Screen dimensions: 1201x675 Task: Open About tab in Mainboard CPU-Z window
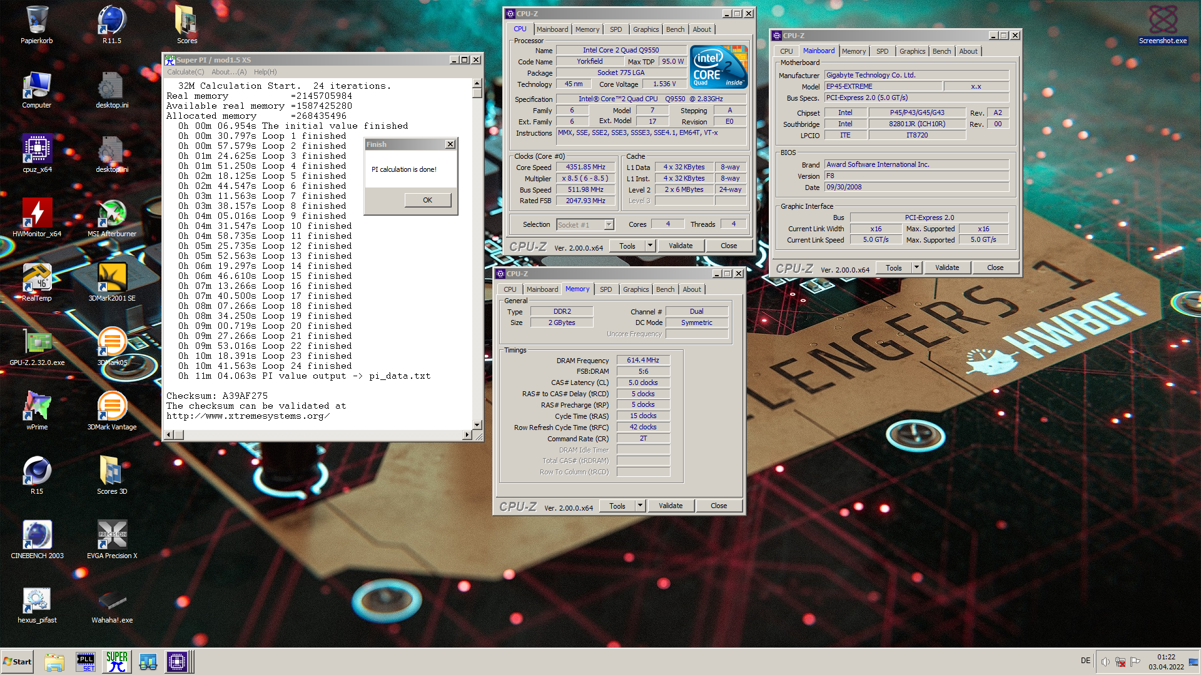(x=968, y=51)
